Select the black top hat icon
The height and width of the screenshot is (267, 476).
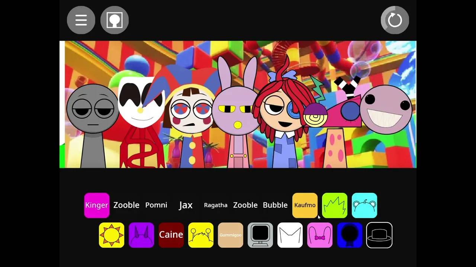click(x=379, y=235)
